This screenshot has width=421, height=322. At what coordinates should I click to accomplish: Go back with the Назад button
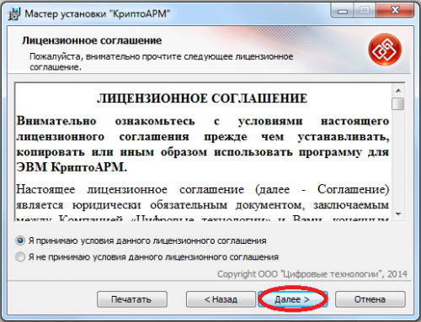(221, 299)
